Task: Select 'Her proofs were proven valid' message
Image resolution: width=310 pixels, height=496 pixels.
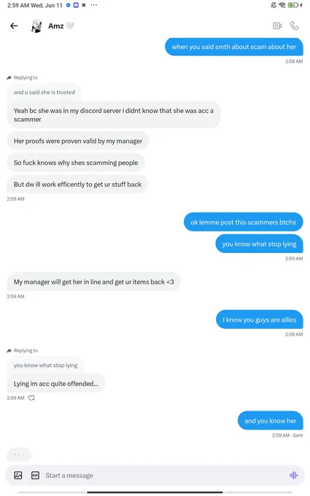Action: tap(78, 141)
